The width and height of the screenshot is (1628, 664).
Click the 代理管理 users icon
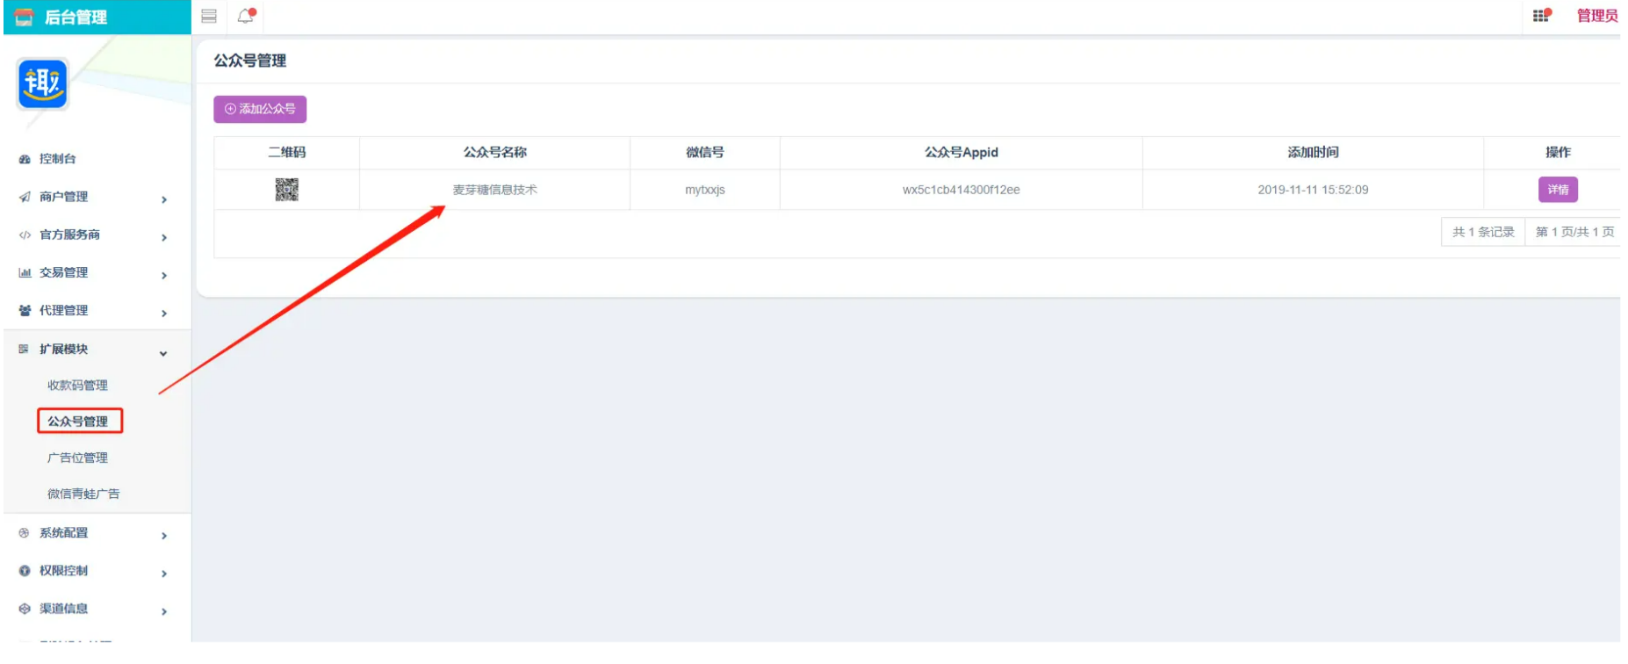point(25,310)
